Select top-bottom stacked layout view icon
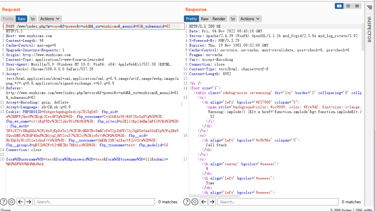 tap(348, 6)
